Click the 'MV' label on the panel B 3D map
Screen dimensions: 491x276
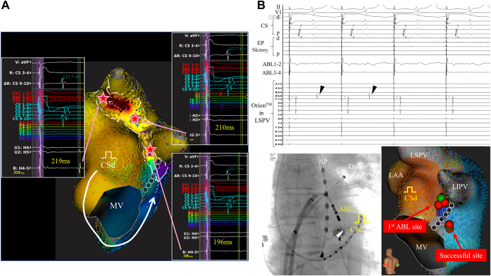[422, 247]
